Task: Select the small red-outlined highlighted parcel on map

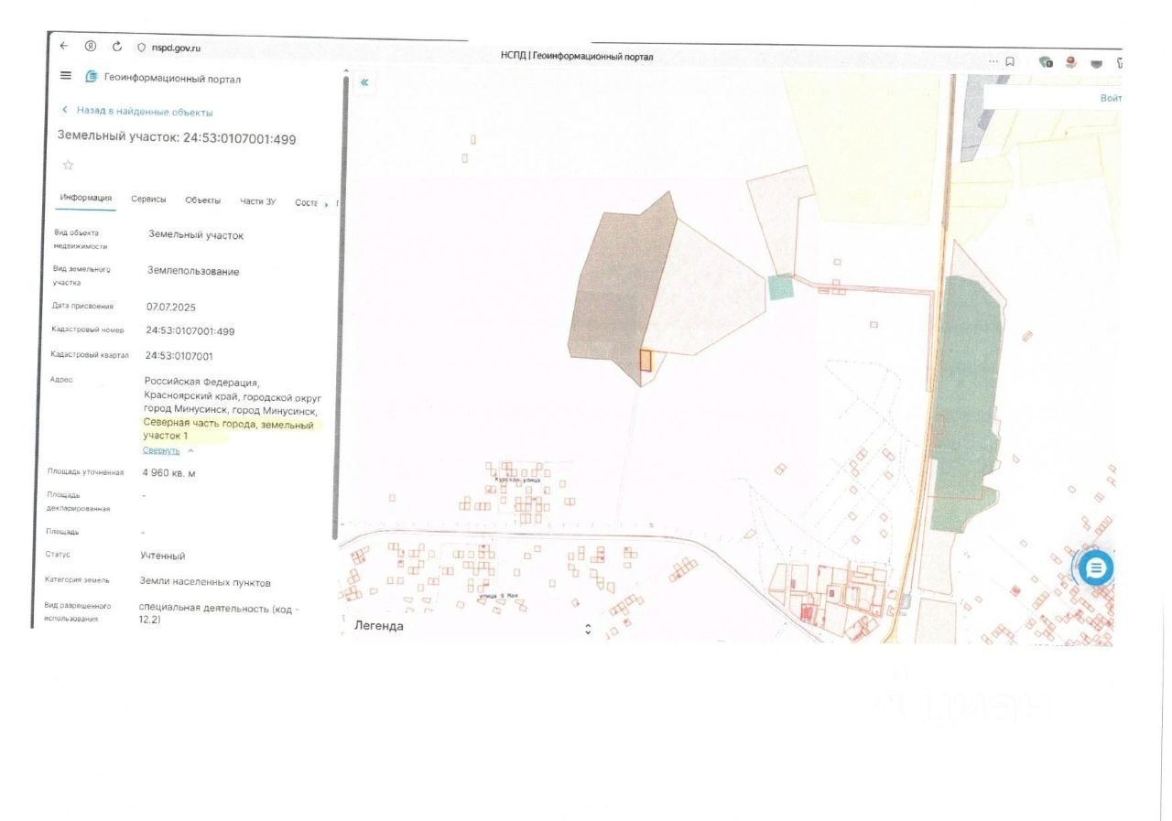Action: pos(645,361)
